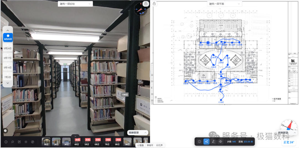Select the unshot 4#点 placeholder
The width and height of the screenshot is (299, 148).
coord(77,142)
